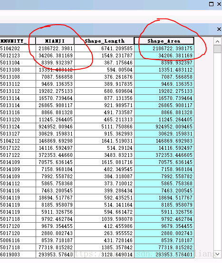
Task: Select Shape_Length value 376.261676
Action: (105, 77)
